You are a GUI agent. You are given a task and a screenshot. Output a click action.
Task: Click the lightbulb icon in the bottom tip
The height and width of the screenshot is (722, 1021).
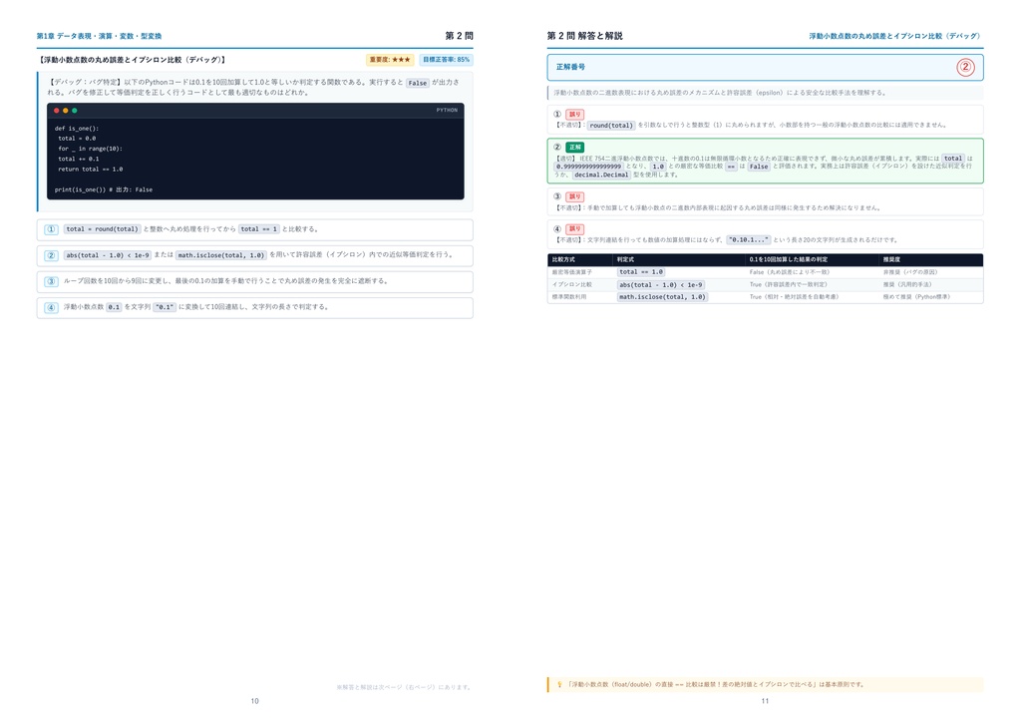(x=559, y=684)
